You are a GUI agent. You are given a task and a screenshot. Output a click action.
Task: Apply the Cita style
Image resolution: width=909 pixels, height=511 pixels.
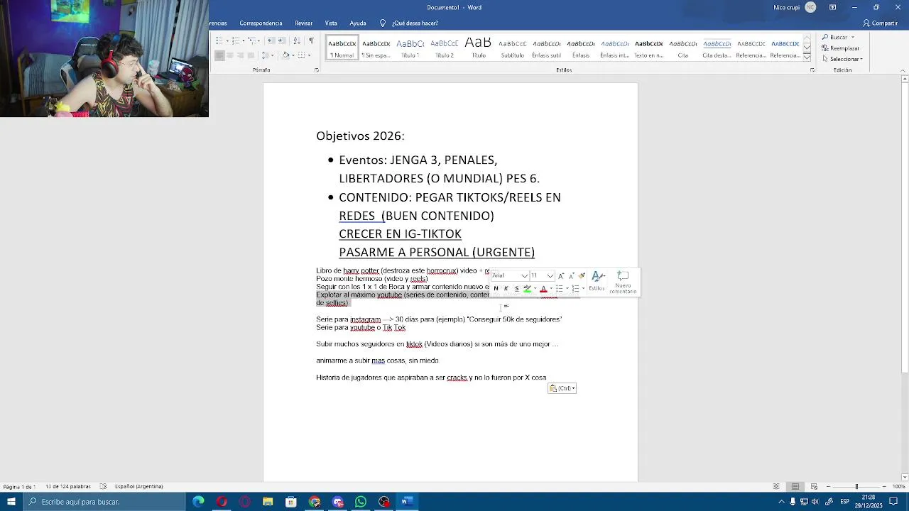tap(682, 48)
